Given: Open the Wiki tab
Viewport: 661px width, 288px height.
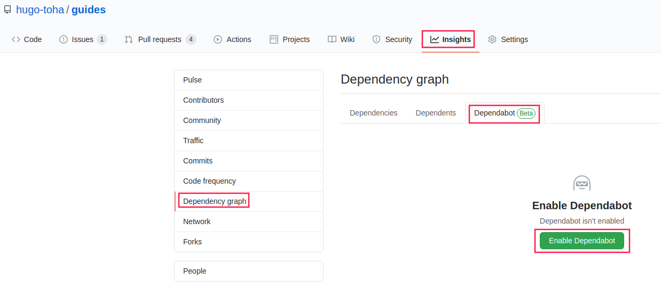Looking at the screenshot, I should pyautogui.click(x=341, y=39).
